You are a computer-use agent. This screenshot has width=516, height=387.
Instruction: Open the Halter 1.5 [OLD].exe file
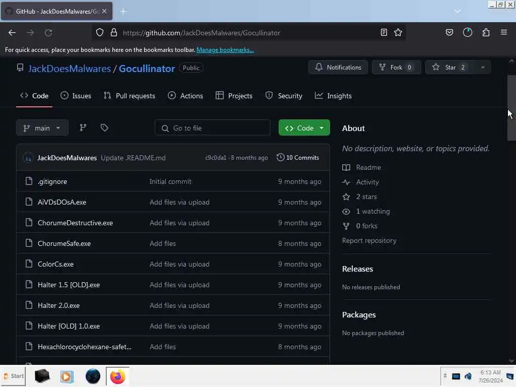pyautogui.click(x=69, y=285)
